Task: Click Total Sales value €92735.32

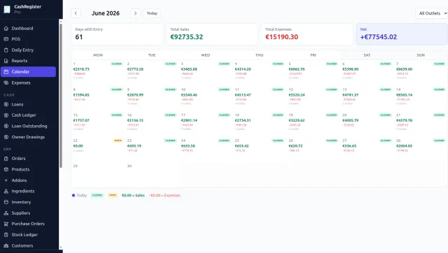Action: tap(187, 37)
